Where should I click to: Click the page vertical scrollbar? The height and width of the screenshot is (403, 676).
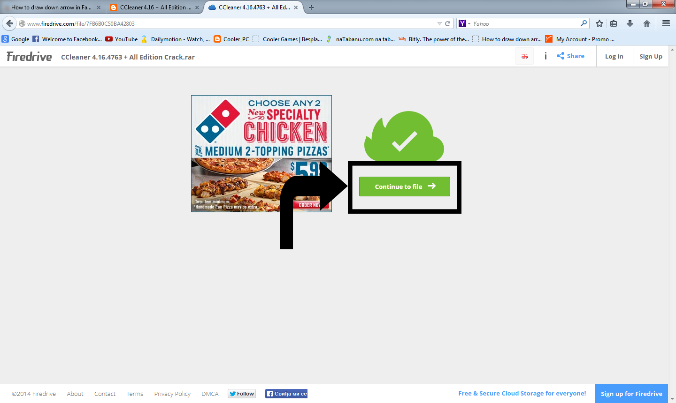(672, 224)
